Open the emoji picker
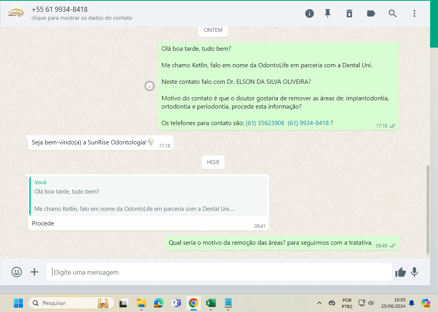The height and width of the screenshot is (312, 438). (x=17, y=272)
